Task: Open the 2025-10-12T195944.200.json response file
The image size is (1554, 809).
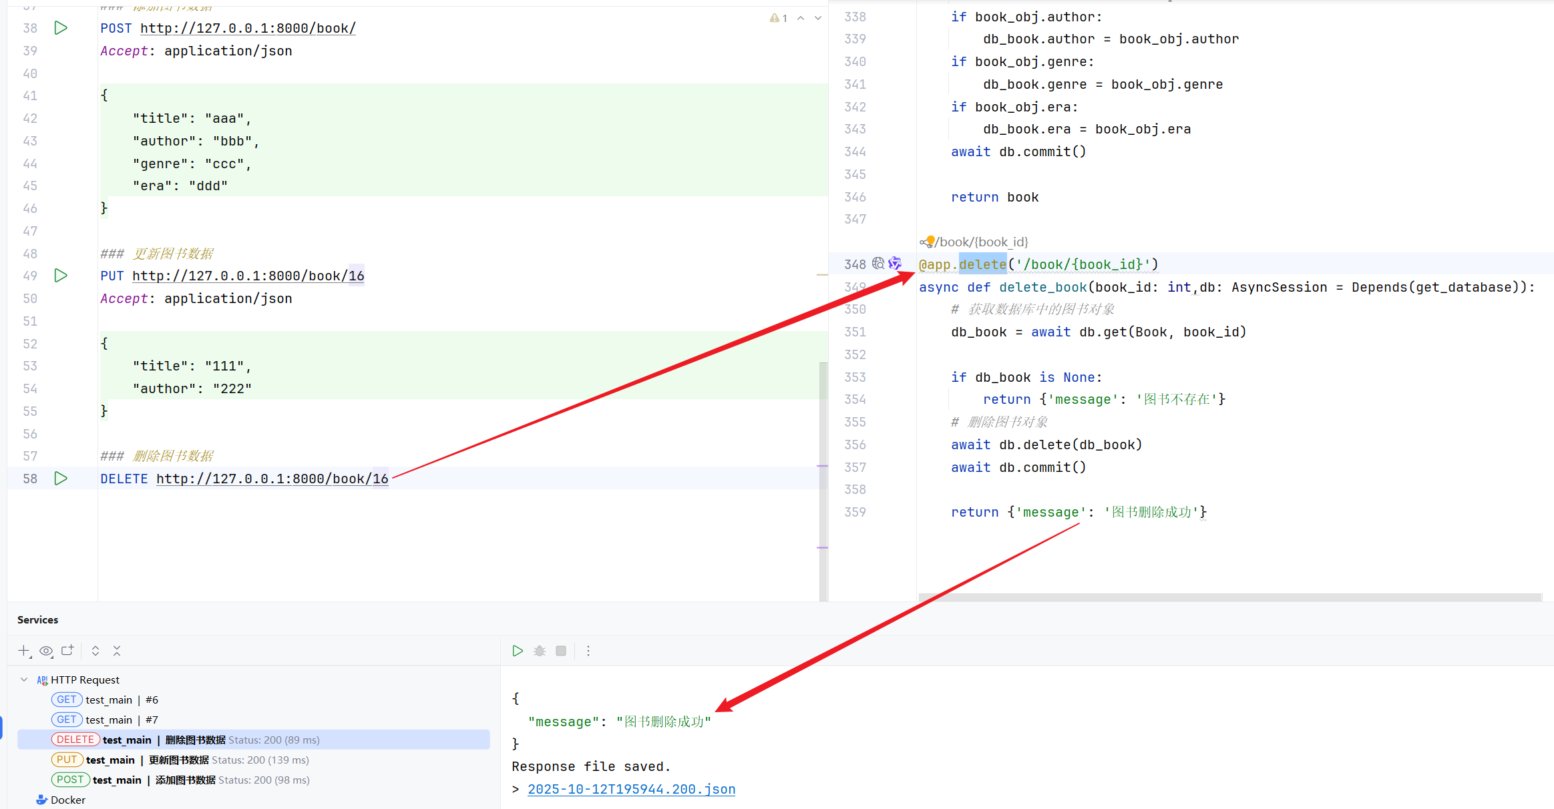Action: pyautogui.click(x=631, y=789)
